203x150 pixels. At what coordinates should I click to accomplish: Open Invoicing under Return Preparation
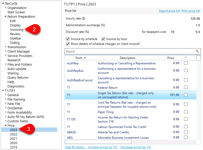tap(17, 29)
